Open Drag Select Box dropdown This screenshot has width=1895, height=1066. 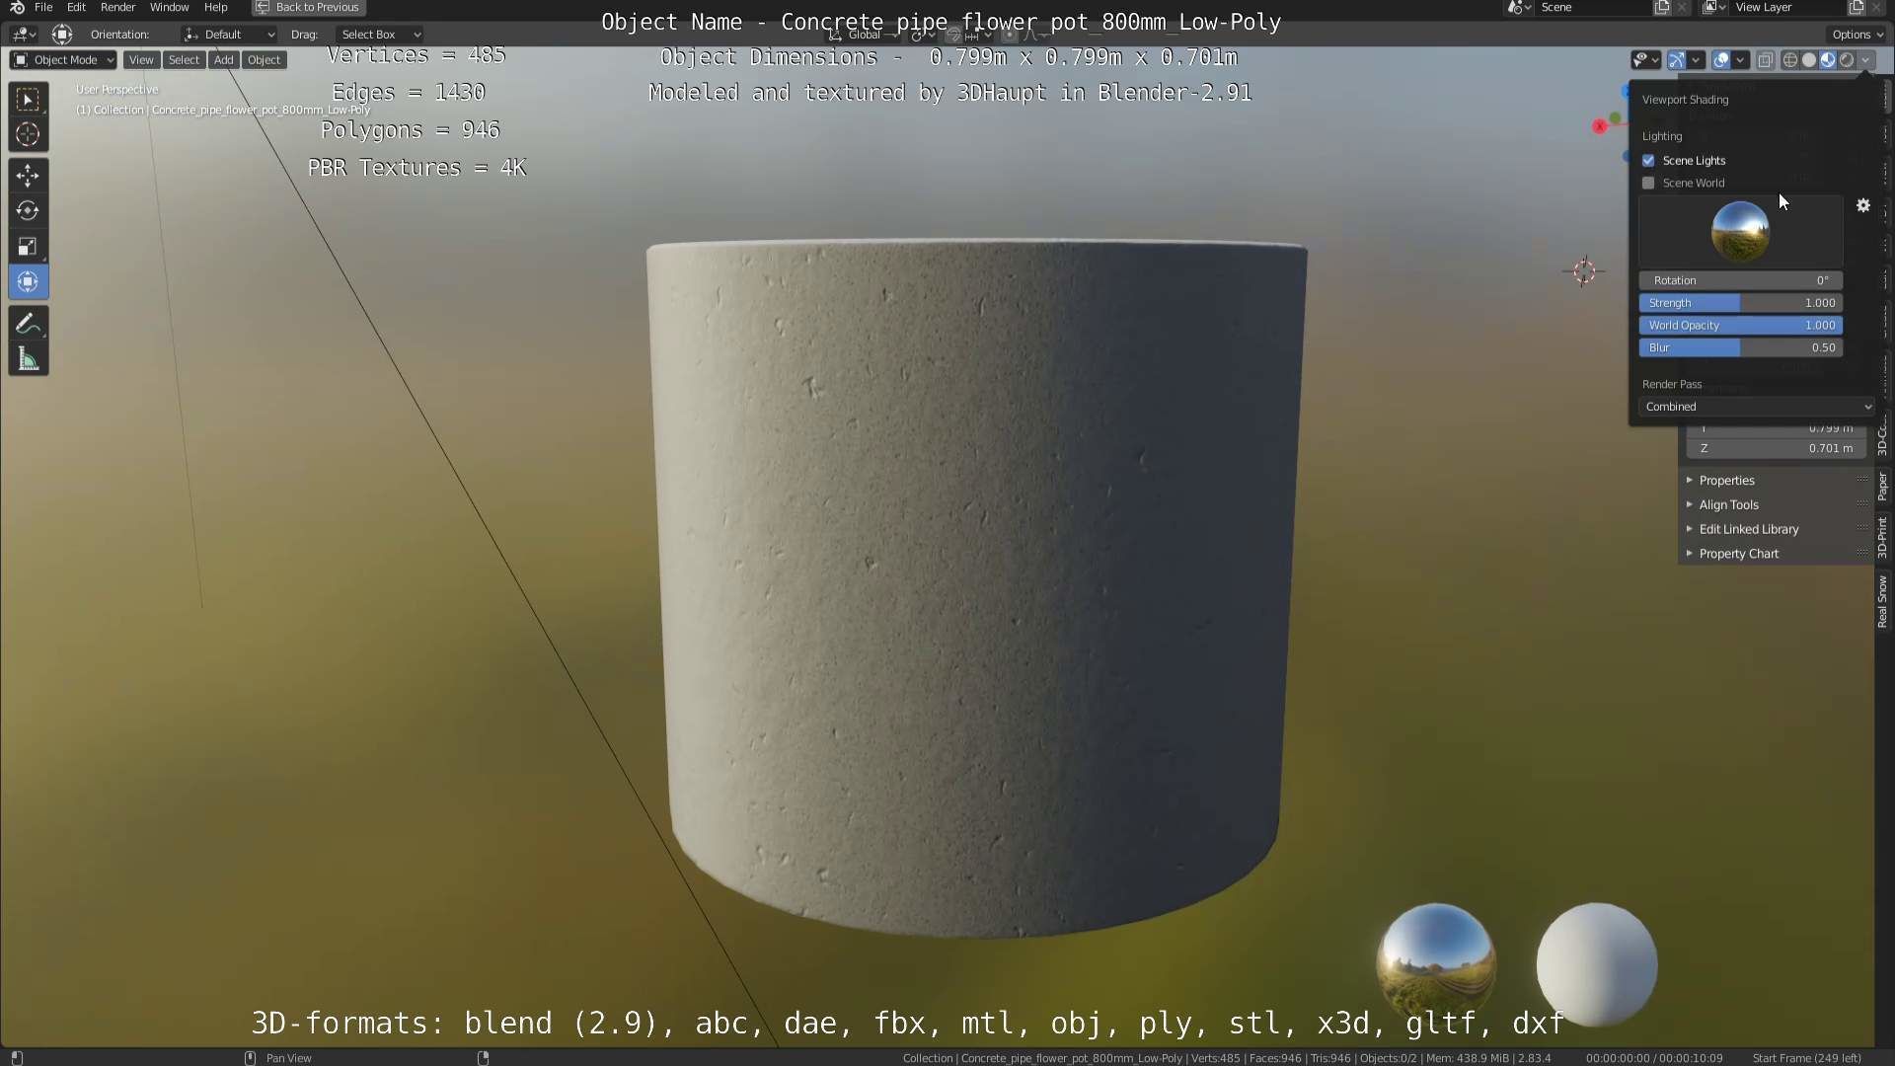(x=380, y=35)
